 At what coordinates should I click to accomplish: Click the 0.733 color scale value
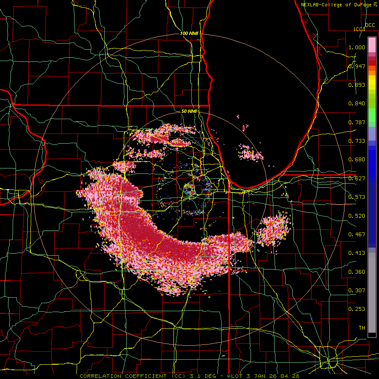[x=357, y=141]
